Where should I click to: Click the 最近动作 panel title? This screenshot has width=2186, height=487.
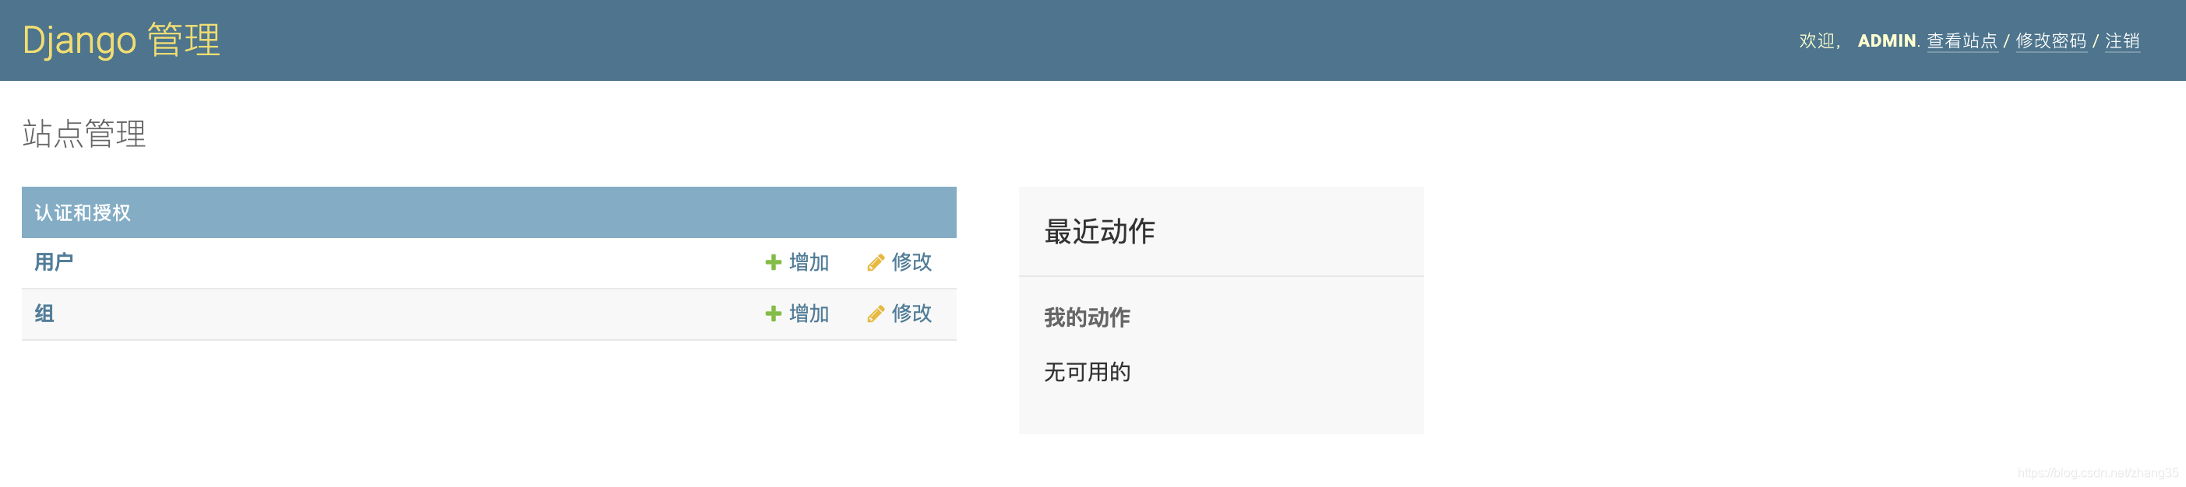(1099, 229)
